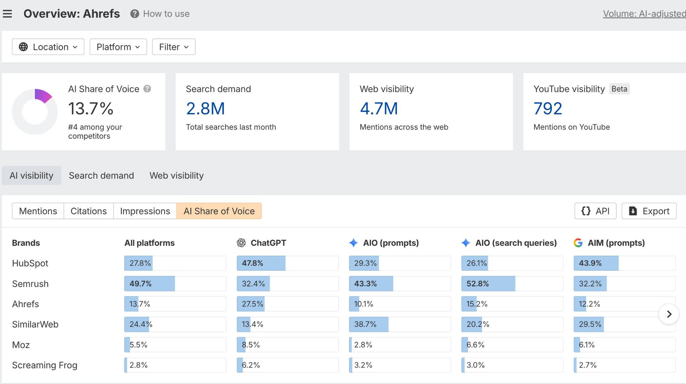Click the Beta badge on YouTube visibility
This screenshot has height=384, width=686.
click(619, 89)
